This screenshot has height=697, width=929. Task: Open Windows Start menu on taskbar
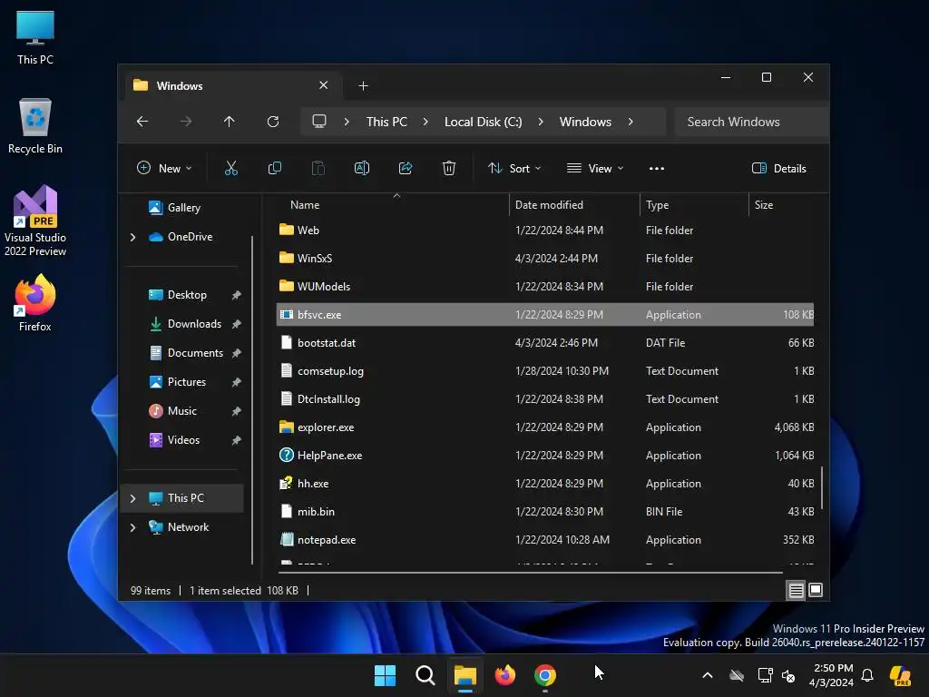coord(385,675)
